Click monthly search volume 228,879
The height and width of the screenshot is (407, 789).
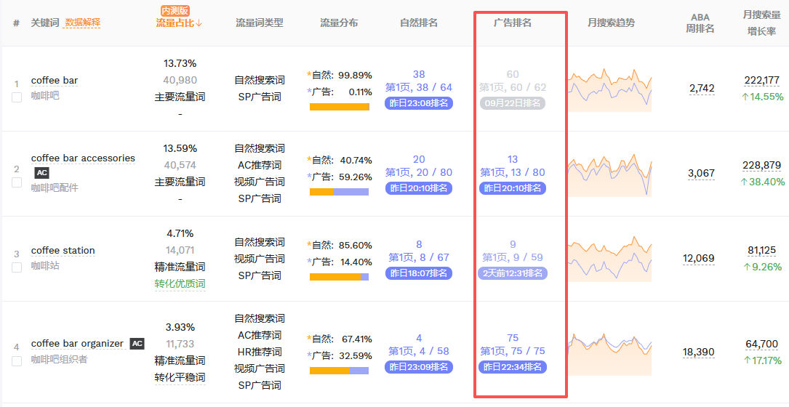[762, 166]
